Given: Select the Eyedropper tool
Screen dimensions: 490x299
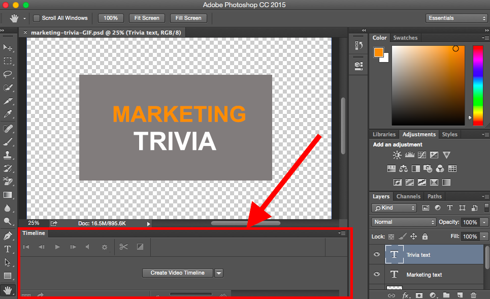Looking at the screenshot, I should (x=8, y=114).
